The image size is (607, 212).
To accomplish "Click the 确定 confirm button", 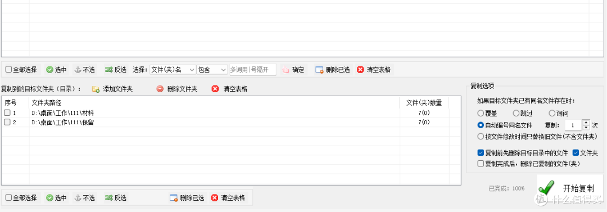I will 293,70.
